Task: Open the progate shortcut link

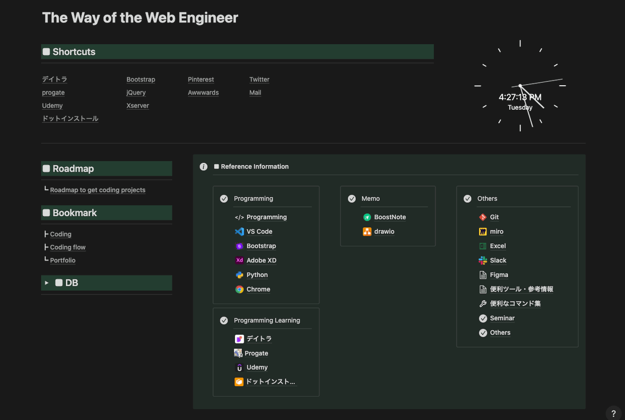Action: (x=54, y=93)
